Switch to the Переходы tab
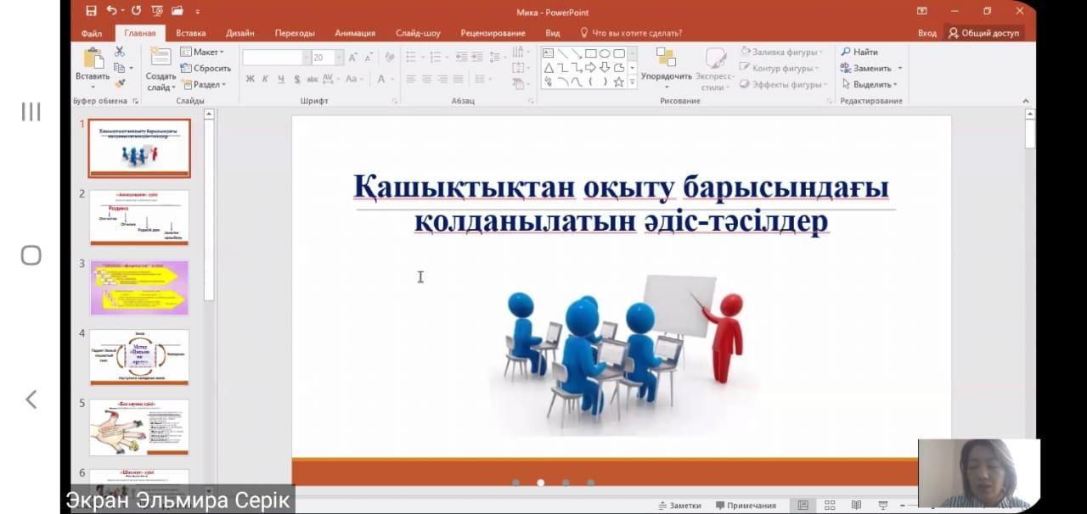Image resolution: width=1087 pixels, height=514 pixels. tap(295, 33)
